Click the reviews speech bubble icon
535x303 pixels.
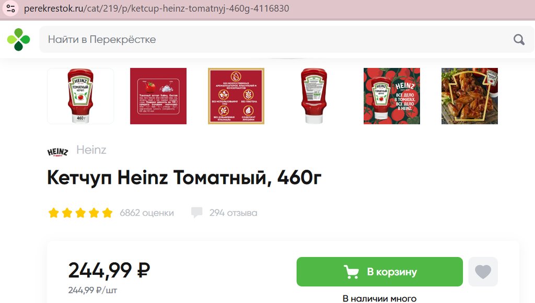196,212
